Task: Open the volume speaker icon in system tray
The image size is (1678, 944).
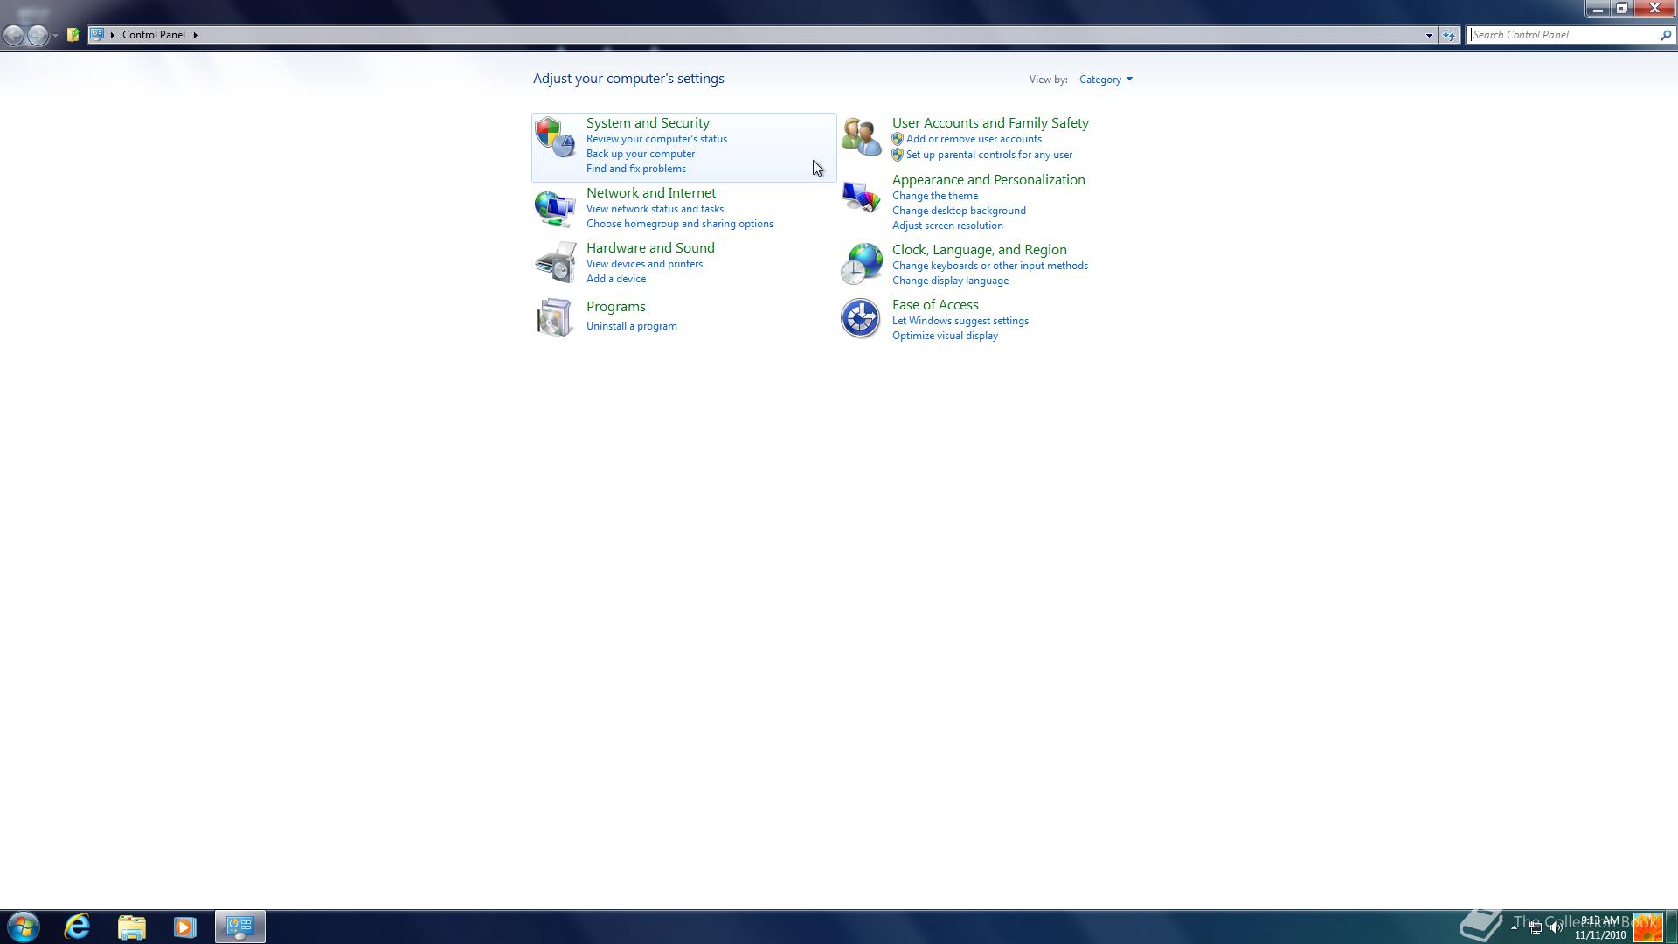Action: tap(1556, 927)
